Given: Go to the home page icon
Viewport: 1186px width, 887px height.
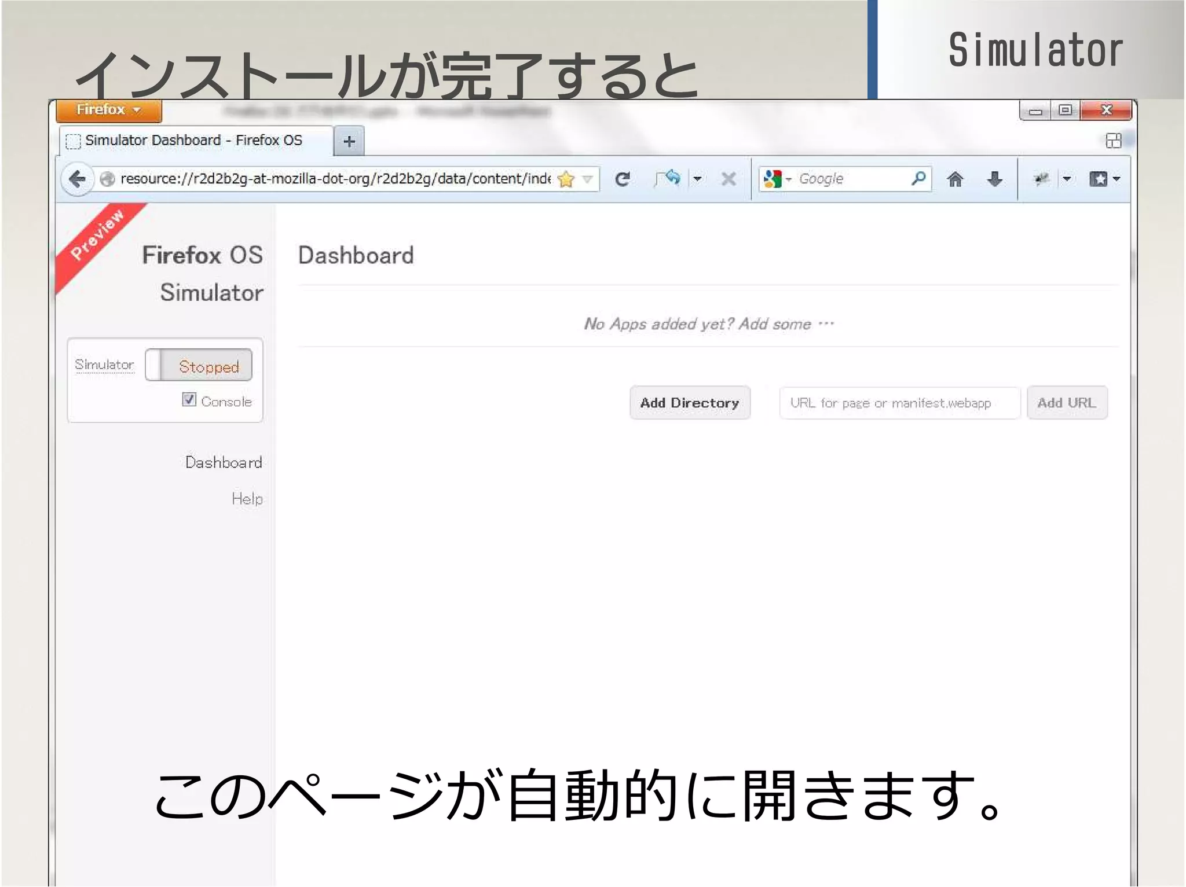Looking at the screenshot, I should click(955, 179).
